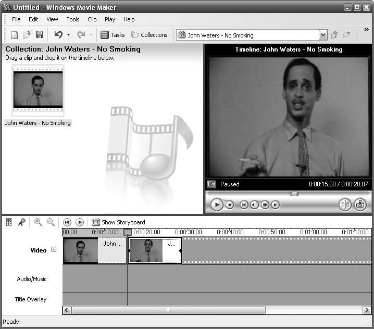The width and height of the screenshot is (374, 329).
Task: Take picture from preview with camera icon
Action: (360, 205)
